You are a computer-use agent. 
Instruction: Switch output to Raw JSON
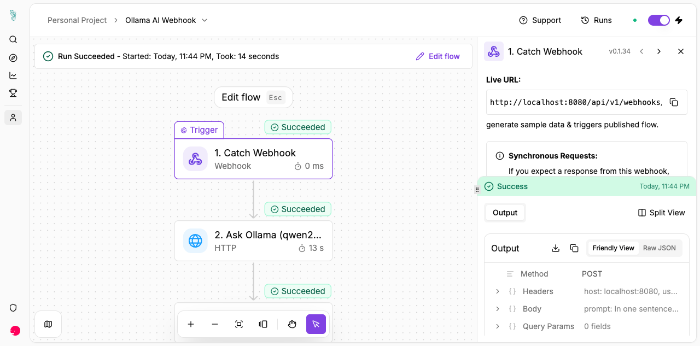tap(660, 248)
